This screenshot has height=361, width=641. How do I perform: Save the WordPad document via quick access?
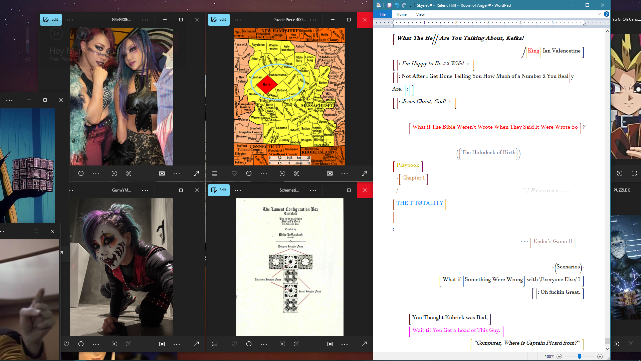click(x=389, y=5)
